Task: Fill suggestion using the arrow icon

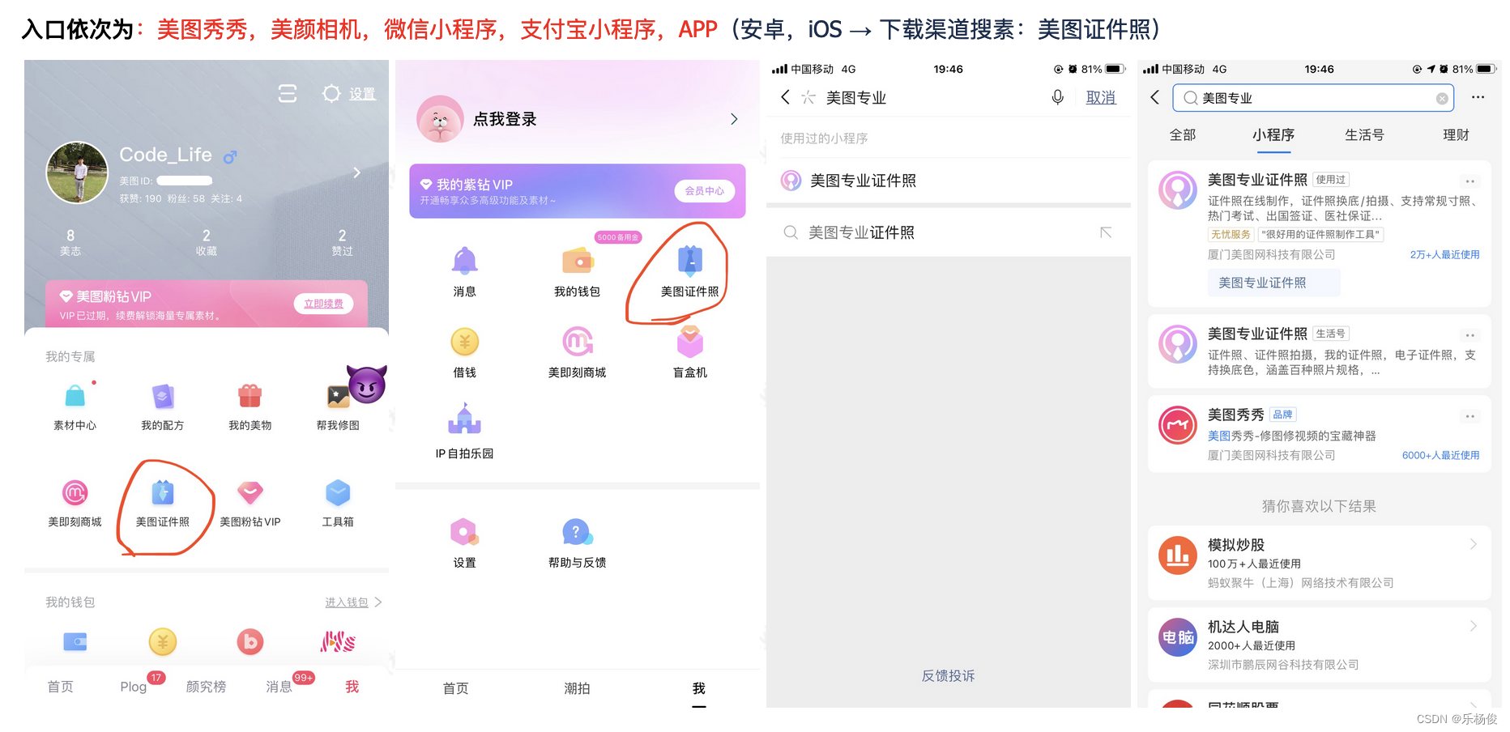Action: tap(1106, 232)
